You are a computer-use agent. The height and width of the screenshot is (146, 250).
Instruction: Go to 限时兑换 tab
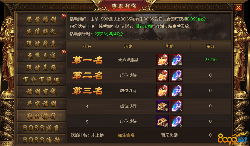click(x=41, y=68)
